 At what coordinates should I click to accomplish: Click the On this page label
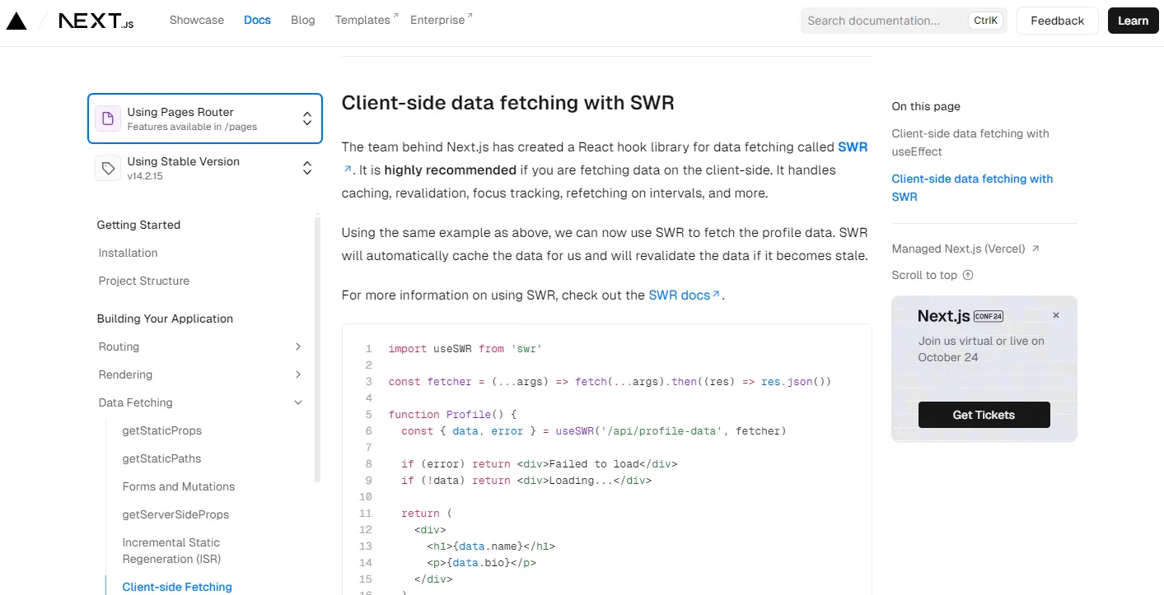(x=926, y=106)
